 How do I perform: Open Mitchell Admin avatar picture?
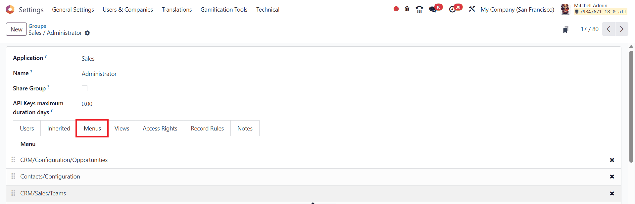pyautogui.click(x=565, y=9)
